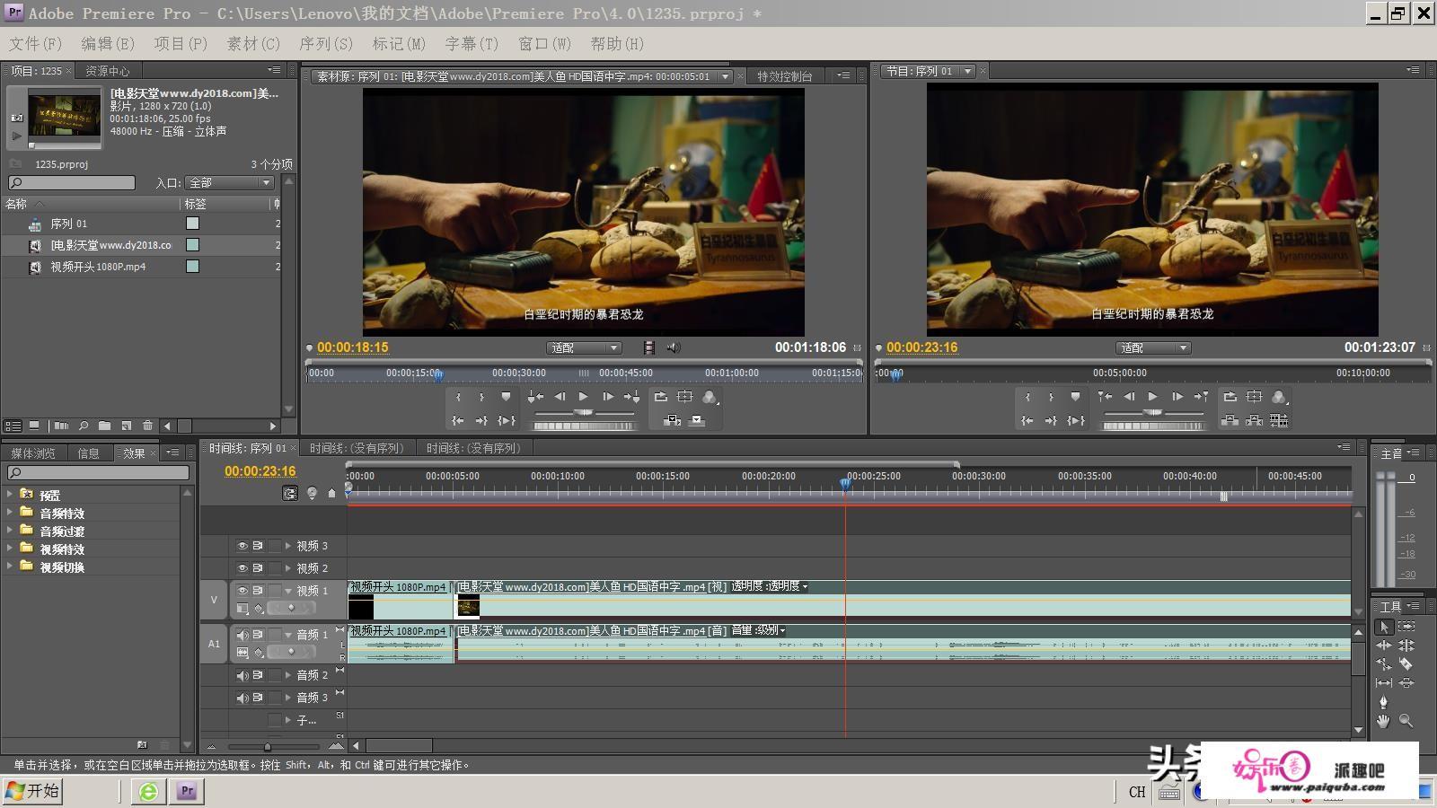The height and width of the screenshot is (808, 1437).
Task: Click the timeline zoom slider handle
Action: tap(267, 746)
